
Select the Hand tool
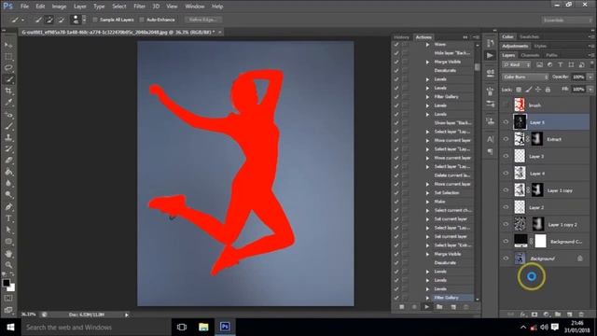pyautogui.click(x=8, y=253)
